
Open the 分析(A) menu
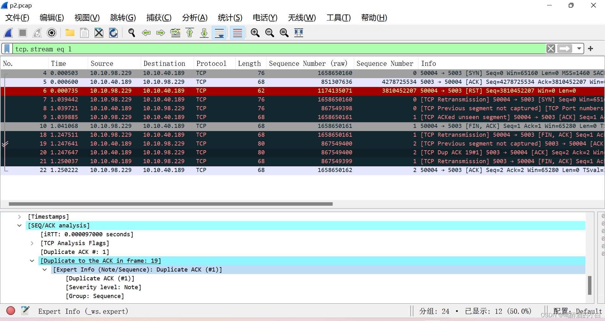pos(195,18)
